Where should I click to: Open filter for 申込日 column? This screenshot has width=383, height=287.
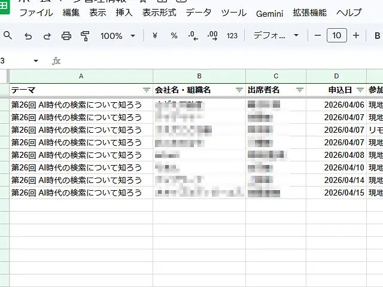360,90
